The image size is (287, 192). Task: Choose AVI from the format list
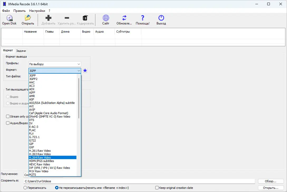click(52, 106)
